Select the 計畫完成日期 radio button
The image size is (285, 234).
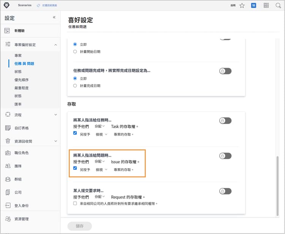[x=75, y=86]
